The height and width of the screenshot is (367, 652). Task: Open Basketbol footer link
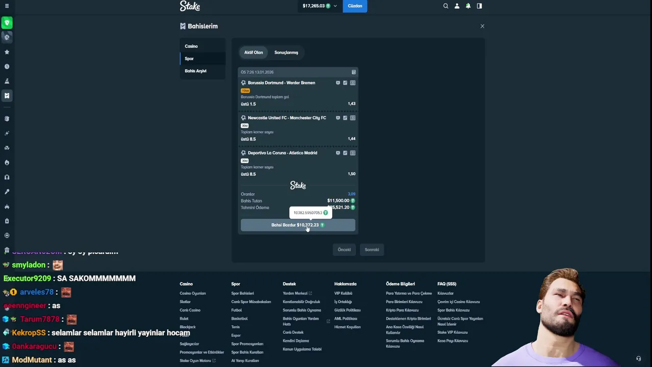(239, 319)
